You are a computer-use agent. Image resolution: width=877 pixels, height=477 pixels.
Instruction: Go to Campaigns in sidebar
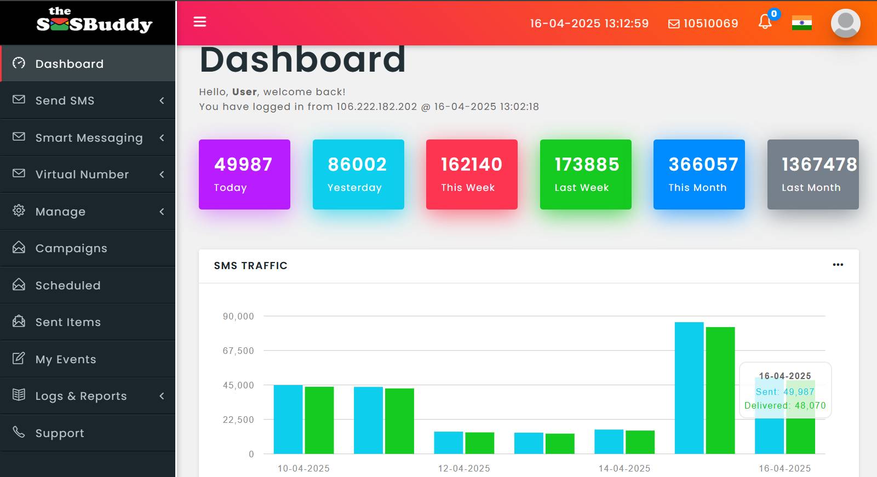(71, 248)
